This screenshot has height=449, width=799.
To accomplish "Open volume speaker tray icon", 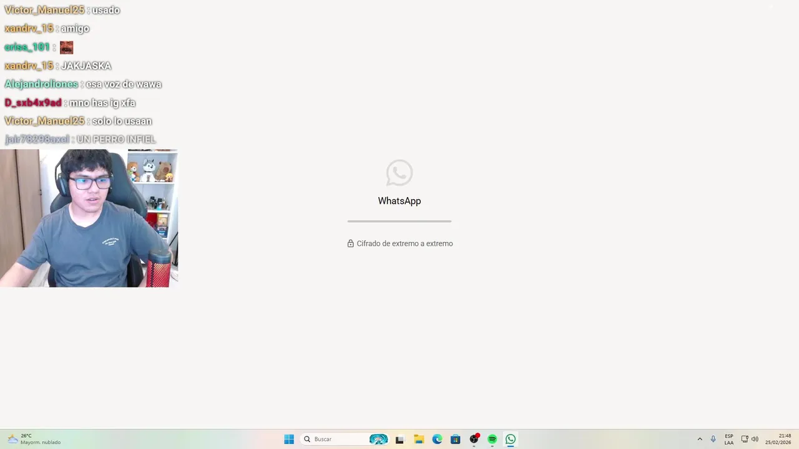I will pyautogui.click(x=755, y=439).
